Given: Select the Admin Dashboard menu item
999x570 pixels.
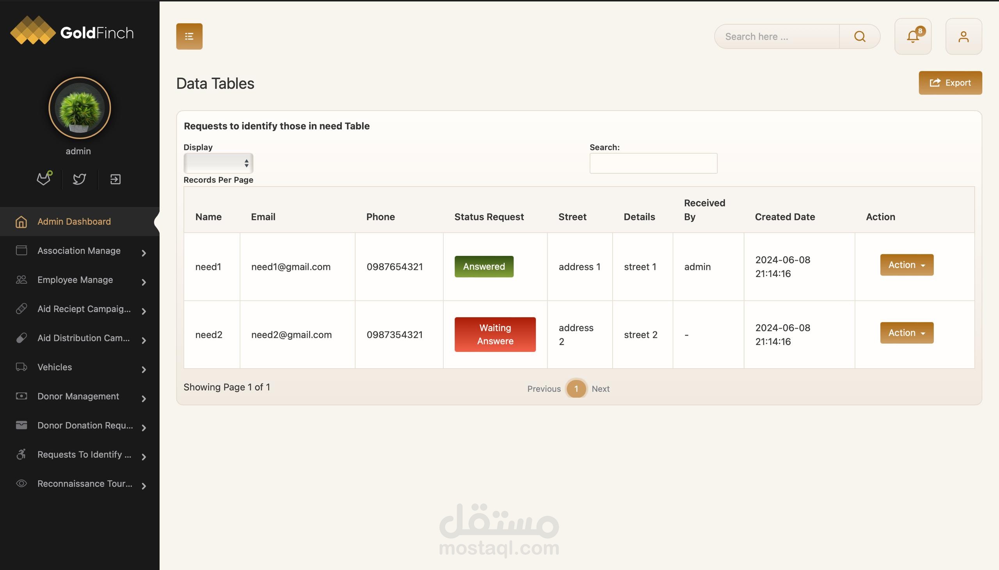Looking at the screenshot, I should click(x=74, y=222).
